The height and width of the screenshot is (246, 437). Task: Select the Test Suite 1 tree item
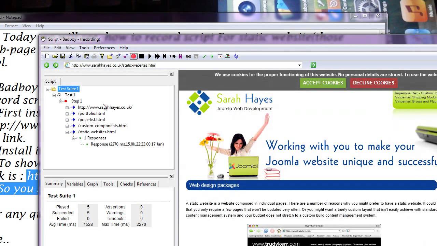coord(69,89)
